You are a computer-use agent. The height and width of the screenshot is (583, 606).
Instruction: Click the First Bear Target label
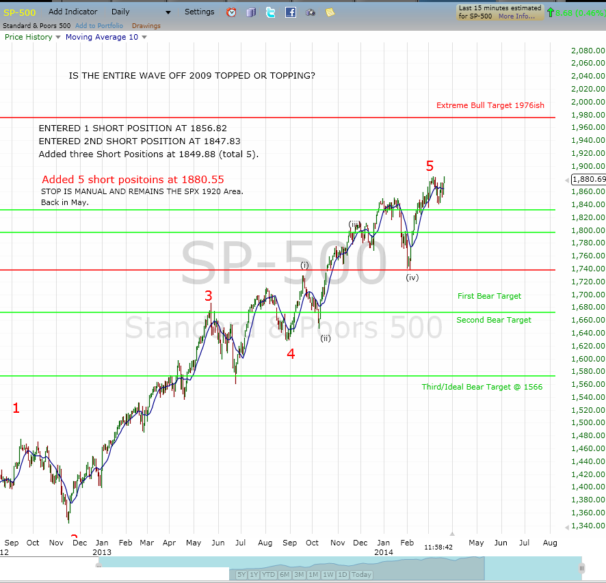point(489,296)
